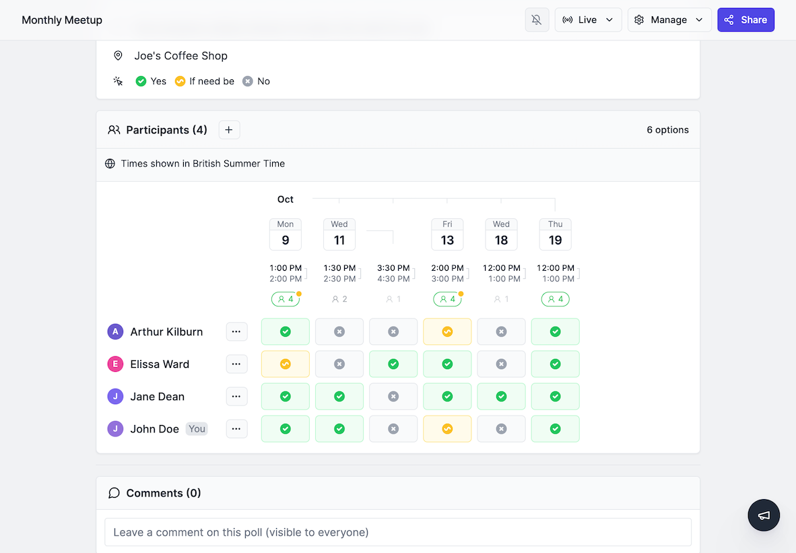
Task: Click Arthur Kilburn's avatar icon
Action: point(115,331)
